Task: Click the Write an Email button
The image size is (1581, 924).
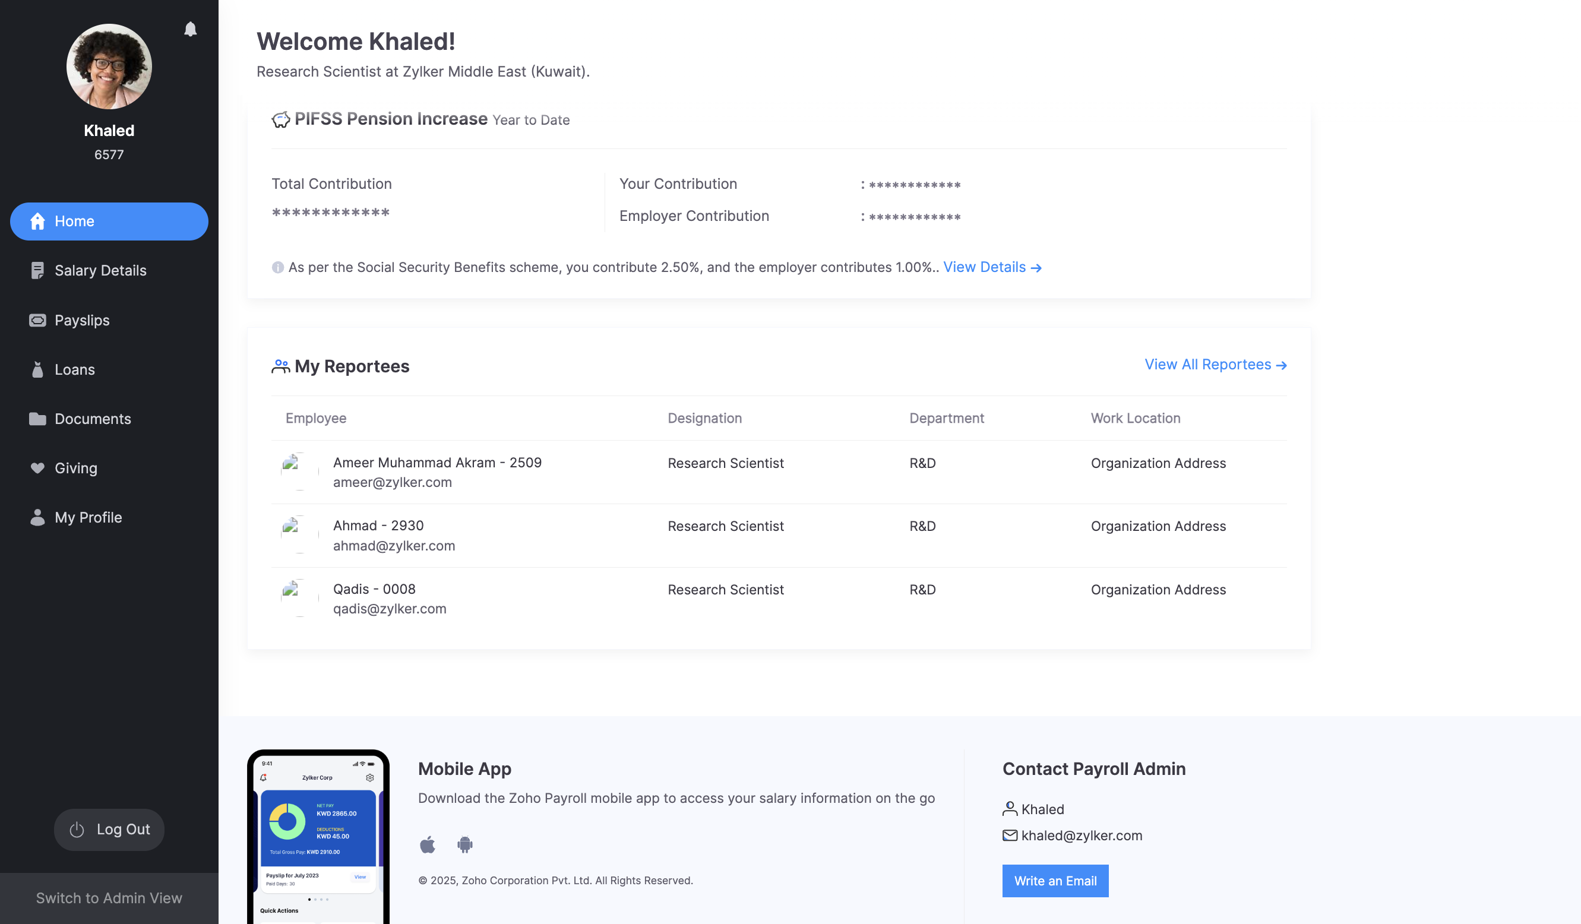Action: 1055,881
